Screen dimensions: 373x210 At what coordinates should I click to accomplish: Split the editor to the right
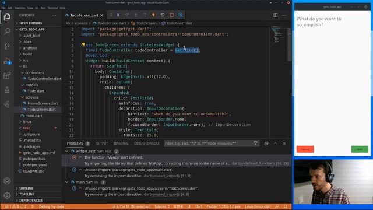tap(276, 15)
